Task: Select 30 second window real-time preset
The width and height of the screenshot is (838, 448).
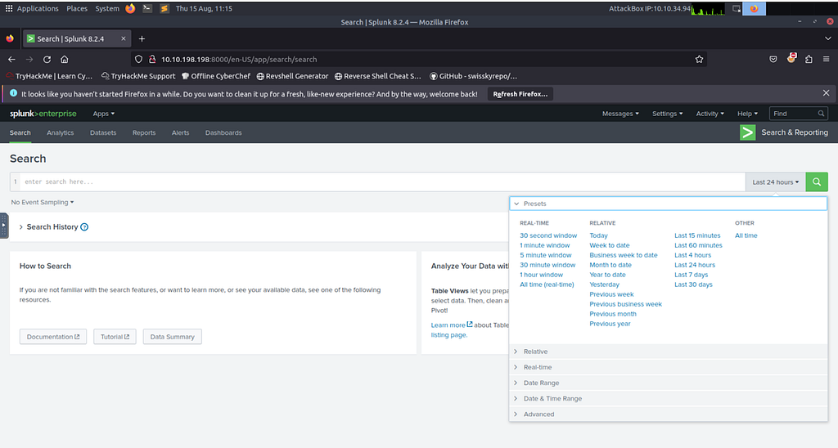Action: tap(548, 235)
